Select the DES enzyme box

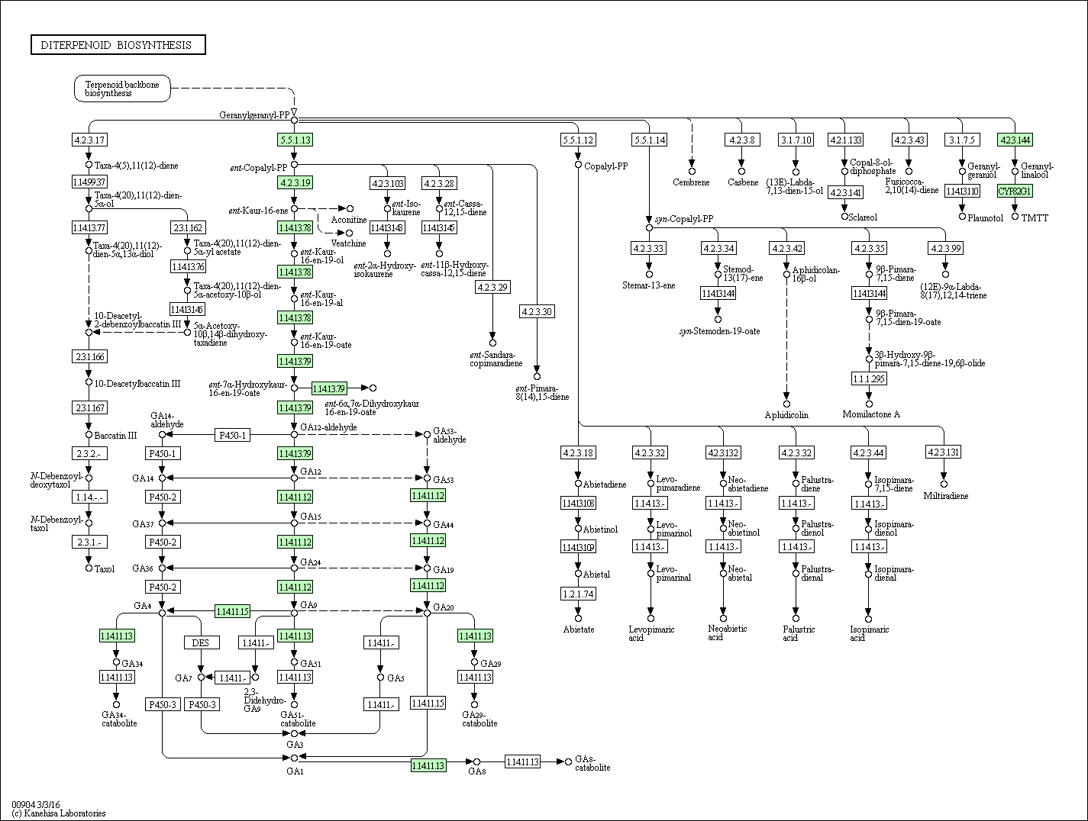tap(201, 642)
